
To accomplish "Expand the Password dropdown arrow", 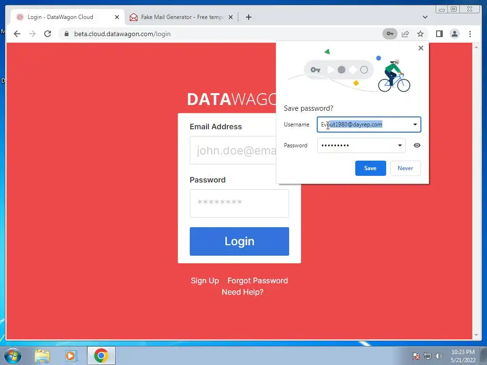I will coord(399,145).
